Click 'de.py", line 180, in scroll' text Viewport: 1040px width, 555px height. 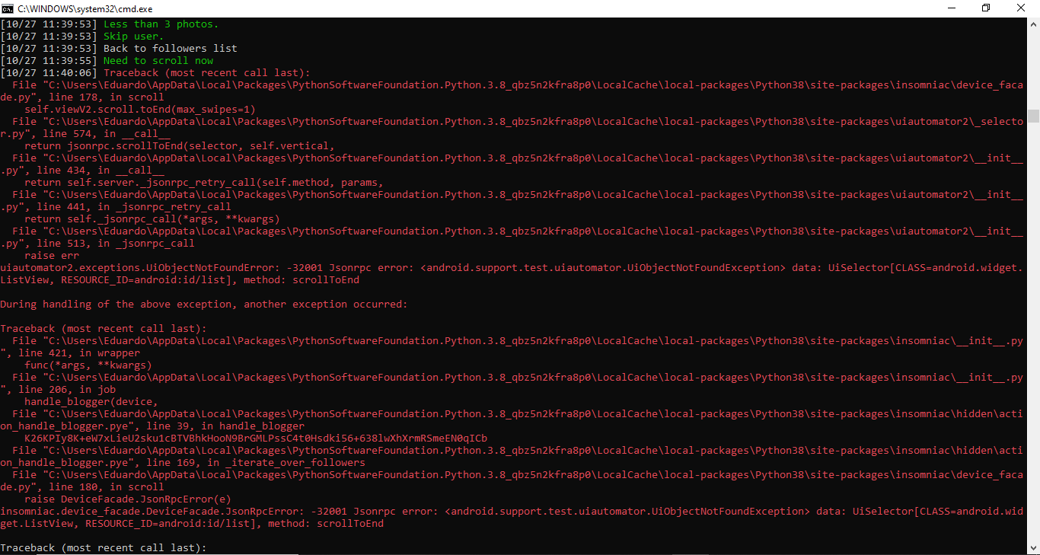(82, 487)
